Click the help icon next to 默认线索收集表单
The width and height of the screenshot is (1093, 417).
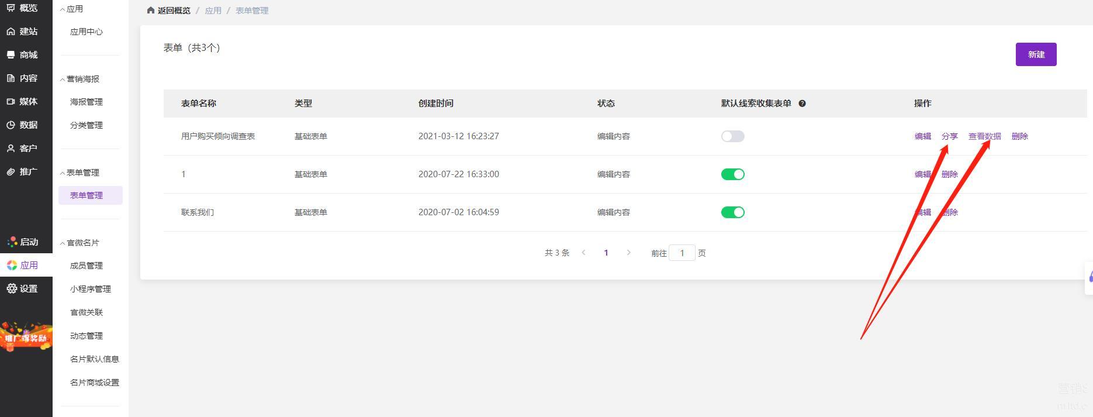point(802,104)
